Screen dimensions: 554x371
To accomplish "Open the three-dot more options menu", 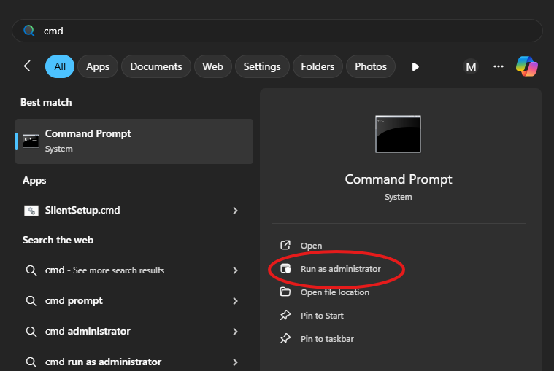I will pyautogui.click(x=499, y=66).
